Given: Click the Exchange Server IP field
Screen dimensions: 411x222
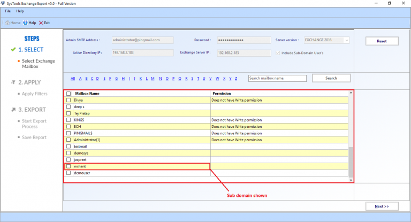Looking at the screenshot, I should pos(244,52).
